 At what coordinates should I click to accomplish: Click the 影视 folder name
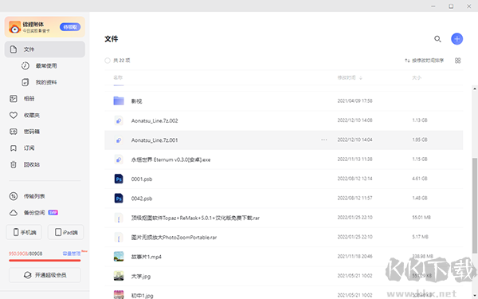pyautogui.click(x=136, y=101)
